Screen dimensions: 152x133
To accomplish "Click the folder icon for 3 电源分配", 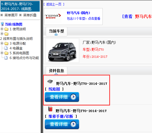I will click(6, 43).
